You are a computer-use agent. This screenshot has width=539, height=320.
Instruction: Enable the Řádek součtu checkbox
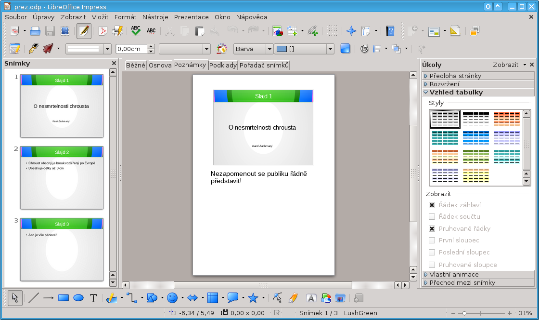coord(432,216)
